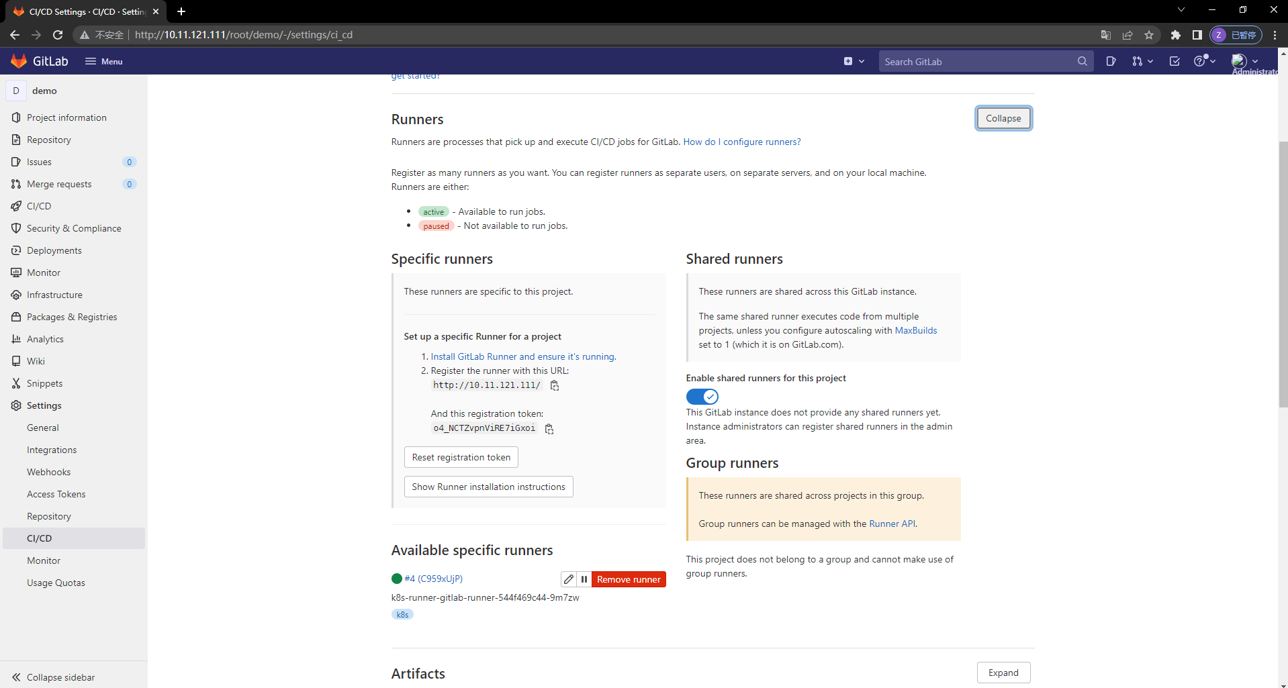Screen dimensions: 1288x688
Task: Select CI/CD under Settings
Action: click(x=74, y=538)
